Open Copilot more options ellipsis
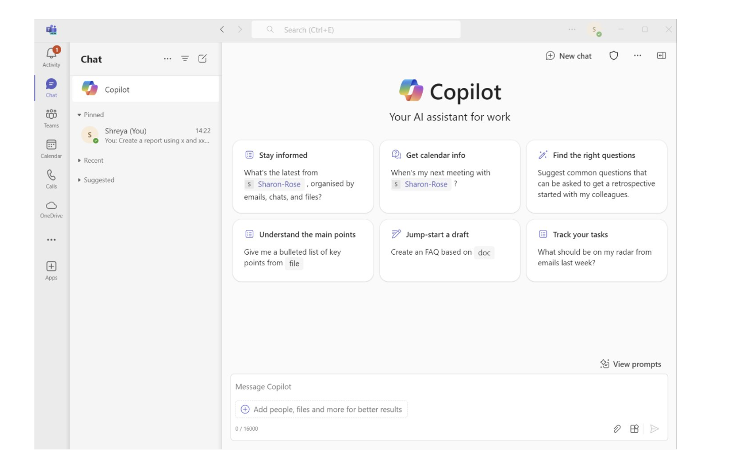This screenshot has width=732, height=467. (x=637, y=56)
